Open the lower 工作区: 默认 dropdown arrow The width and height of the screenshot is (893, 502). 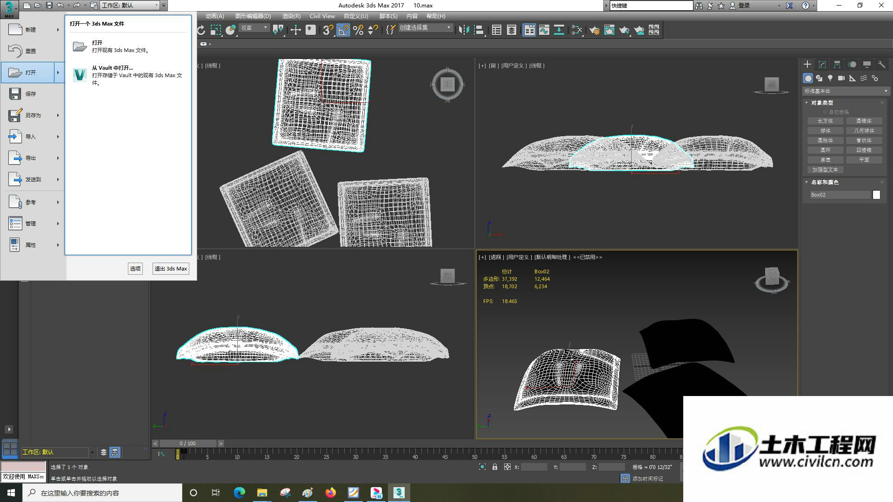click(x=92, y=452)
